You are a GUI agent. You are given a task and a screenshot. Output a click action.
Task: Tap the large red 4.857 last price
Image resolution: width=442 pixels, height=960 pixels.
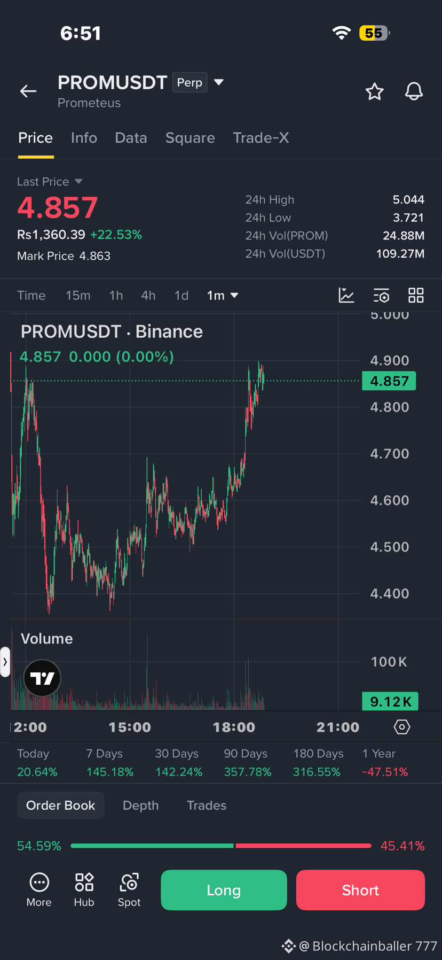pyautogui.click(x=58, y=207)
